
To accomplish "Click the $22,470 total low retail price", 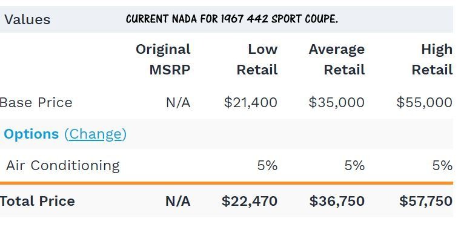I will [x=250, y=202].
